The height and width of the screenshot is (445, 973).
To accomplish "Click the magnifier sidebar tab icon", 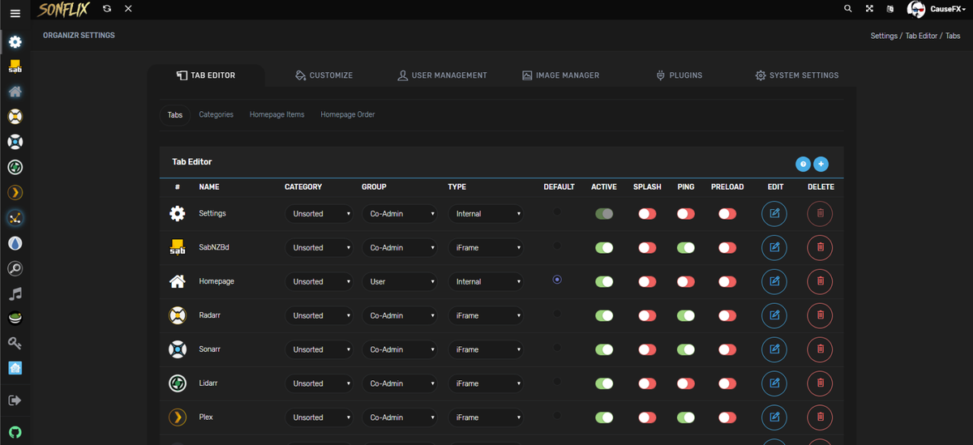I will coord(15,268).
